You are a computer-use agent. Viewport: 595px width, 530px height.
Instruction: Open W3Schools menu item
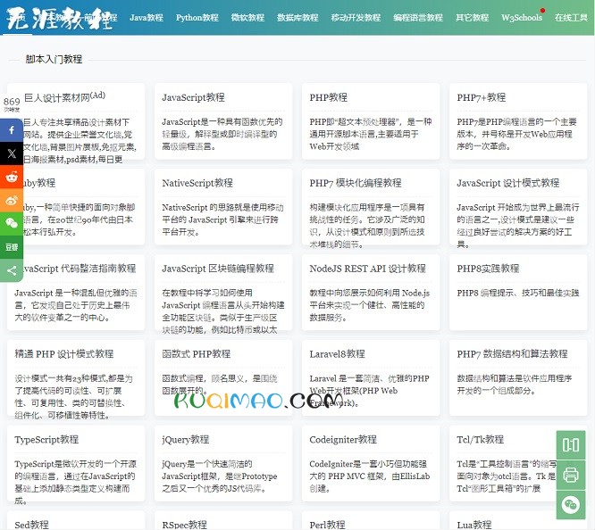coord(522,18)
